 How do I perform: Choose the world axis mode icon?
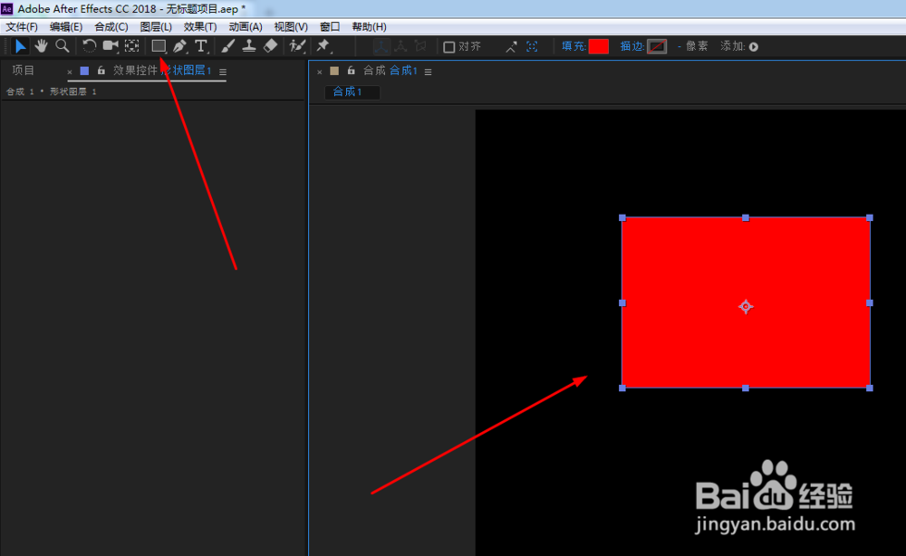[400, 47]
